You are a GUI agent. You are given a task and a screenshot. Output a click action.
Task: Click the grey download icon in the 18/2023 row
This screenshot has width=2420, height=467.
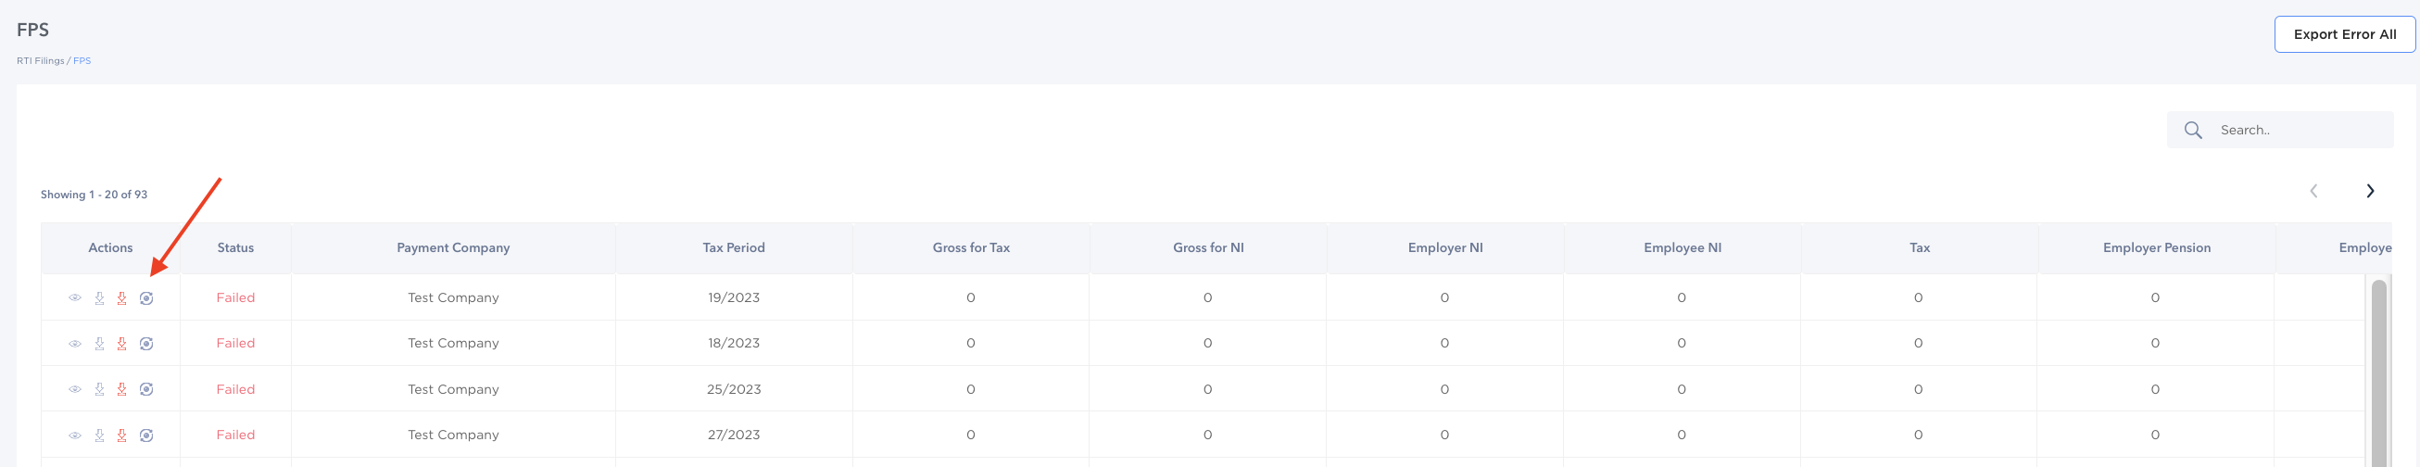coord(99,344)
